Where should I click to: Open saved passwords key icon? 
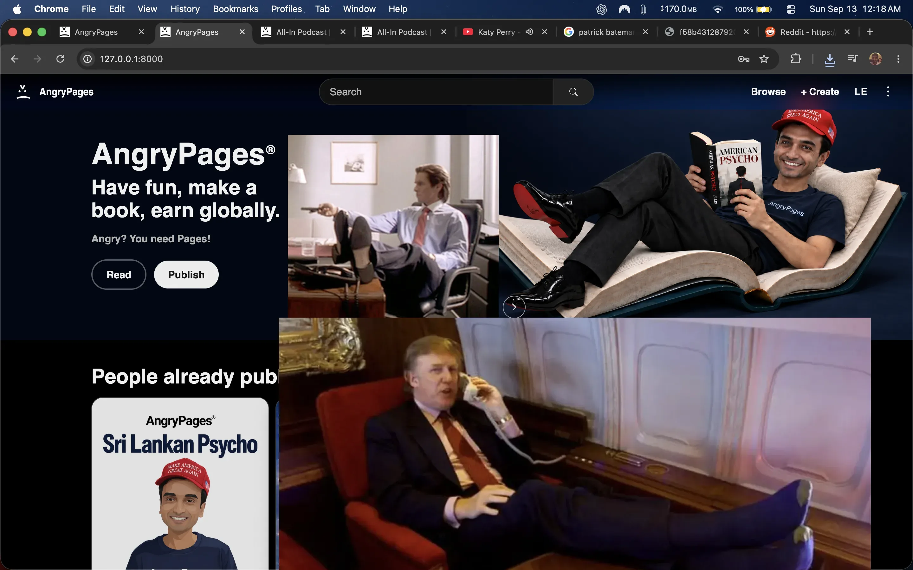(x=743, y=59)
